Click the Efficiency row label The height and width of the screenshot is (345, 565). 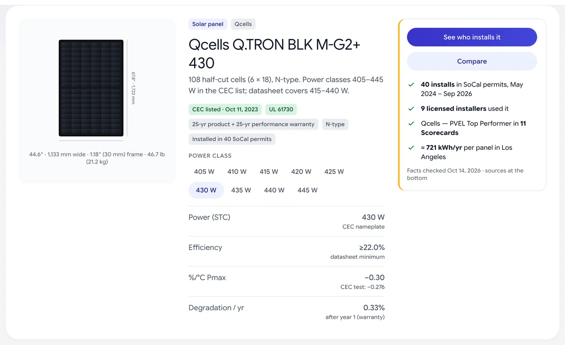[205, 248]
